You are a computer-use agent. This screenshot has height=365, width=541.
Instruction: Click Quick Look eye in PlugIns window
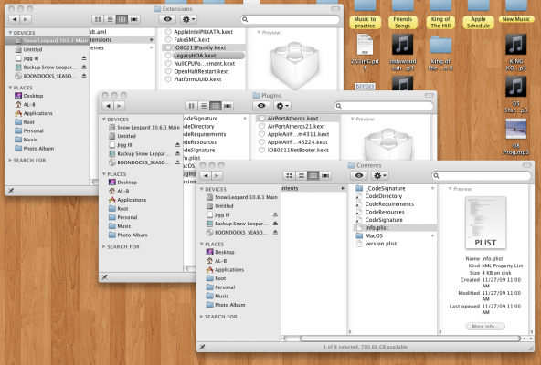pyautogui.click(x=261, y=106)
